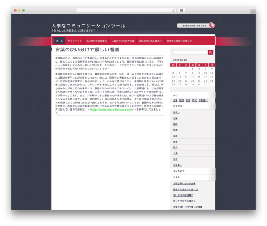
Task: Click the アーカイブ sidebar heading
Action: coord(178,171)
